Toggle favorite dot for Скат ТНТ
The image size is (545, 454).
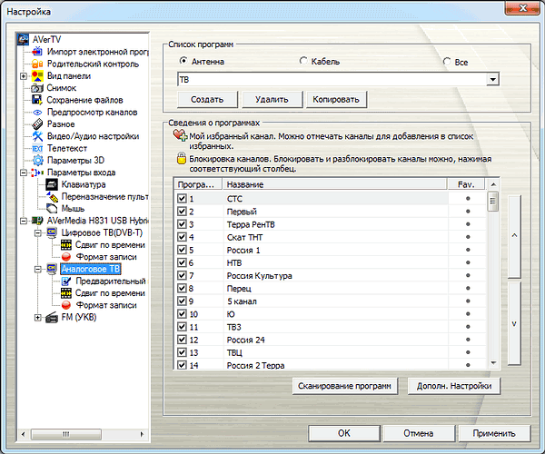point(468,237)
